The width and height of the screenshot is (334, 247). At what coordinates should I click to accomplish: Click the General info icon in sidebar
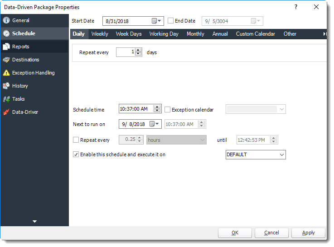pos(6,20)
